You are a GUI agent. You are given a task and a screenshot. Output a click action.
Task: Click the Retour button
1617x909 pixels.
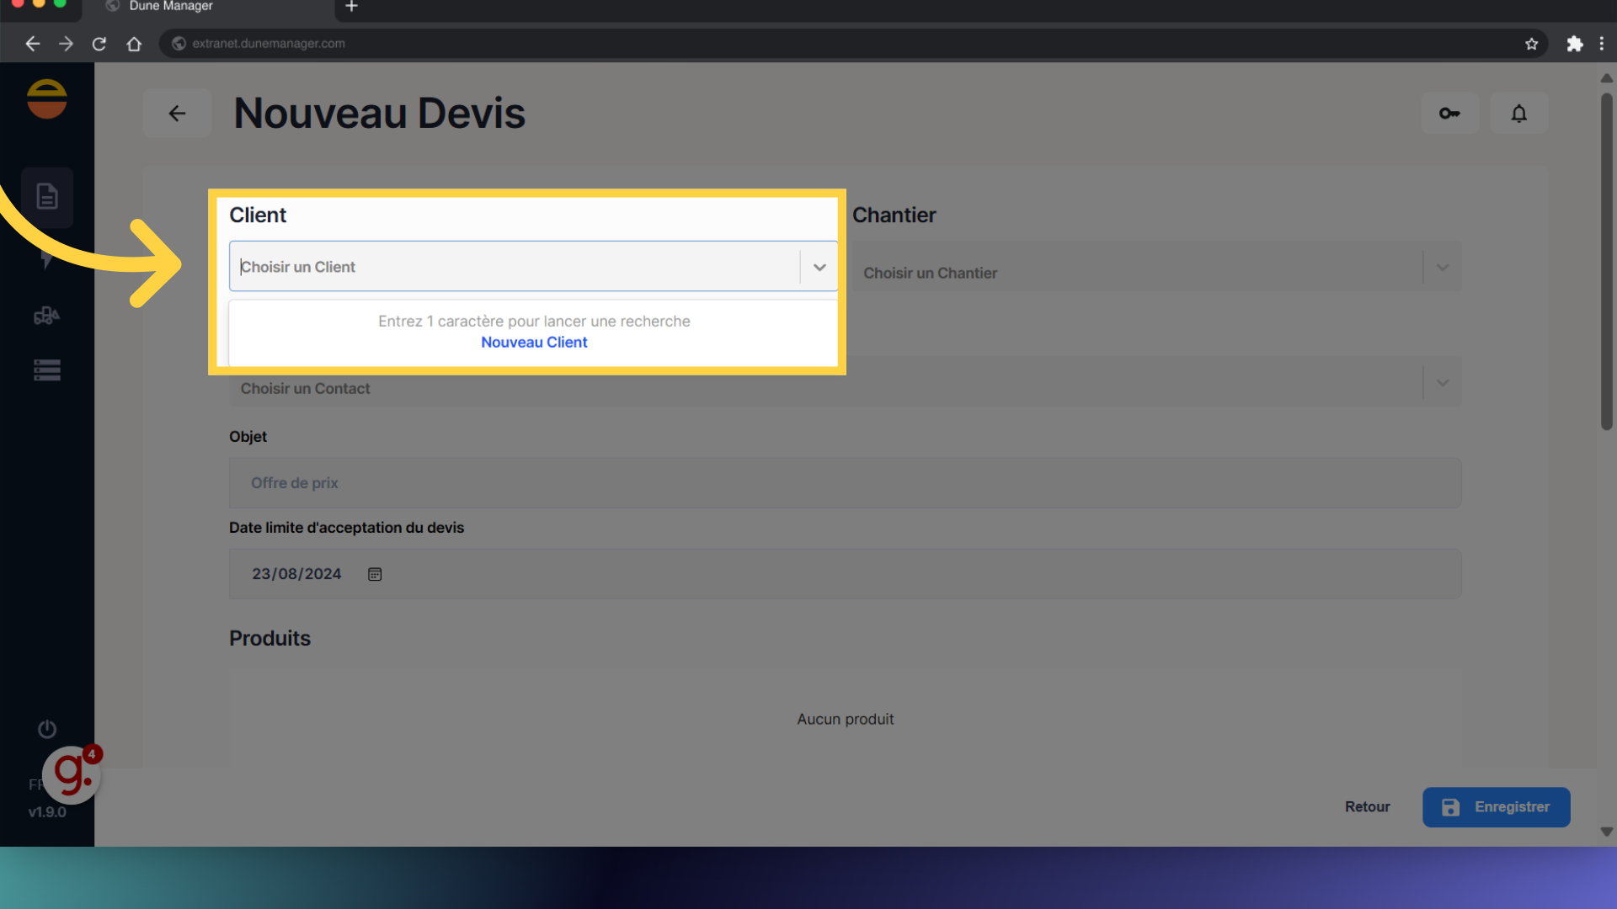1367,806
